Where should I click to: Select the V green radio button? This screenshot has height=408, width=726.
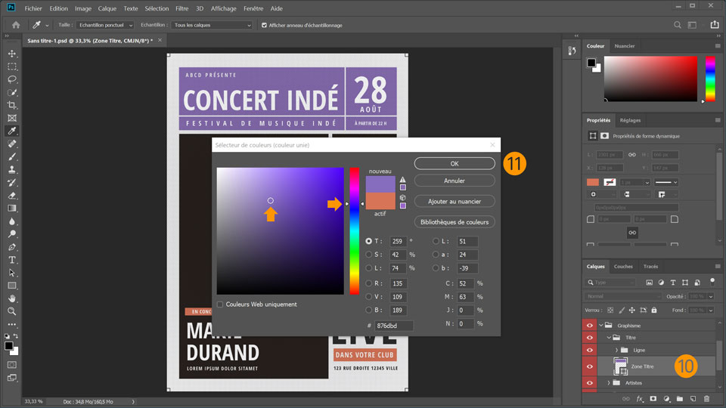click(x=368, y=296)
